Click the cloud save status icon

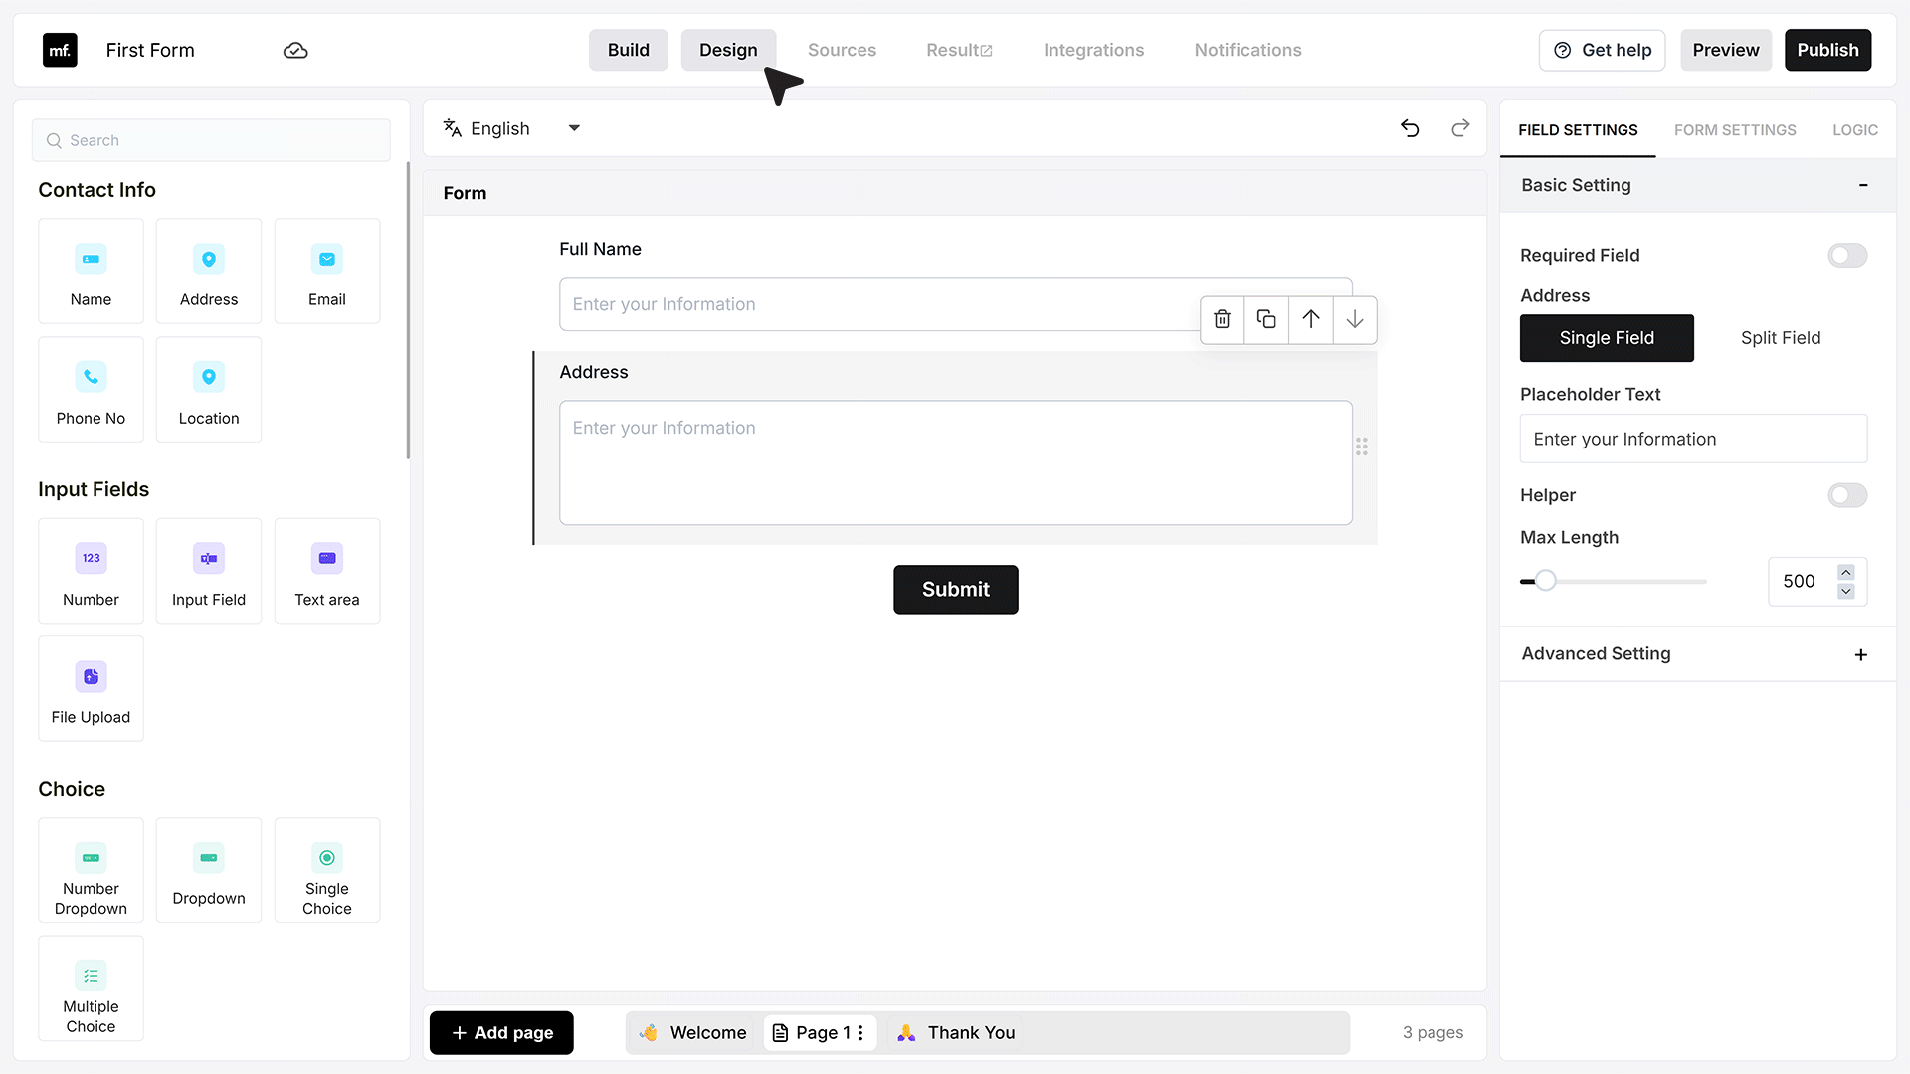point(295,51)
